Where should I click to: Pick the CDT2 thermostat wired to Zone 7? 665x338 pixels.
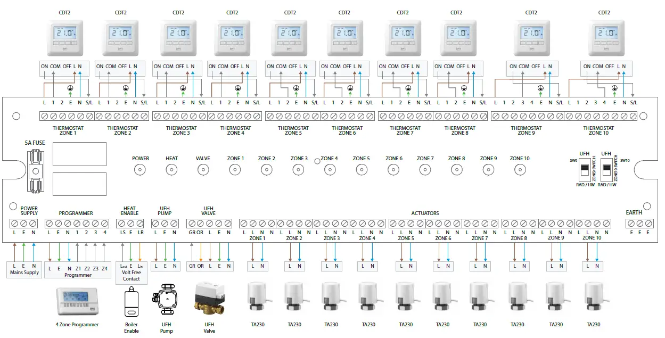point(403,38)
